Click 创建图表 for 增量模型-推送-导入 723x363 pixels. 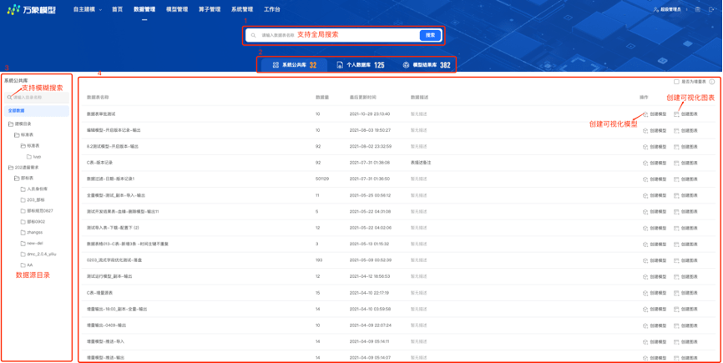(685, 341)
